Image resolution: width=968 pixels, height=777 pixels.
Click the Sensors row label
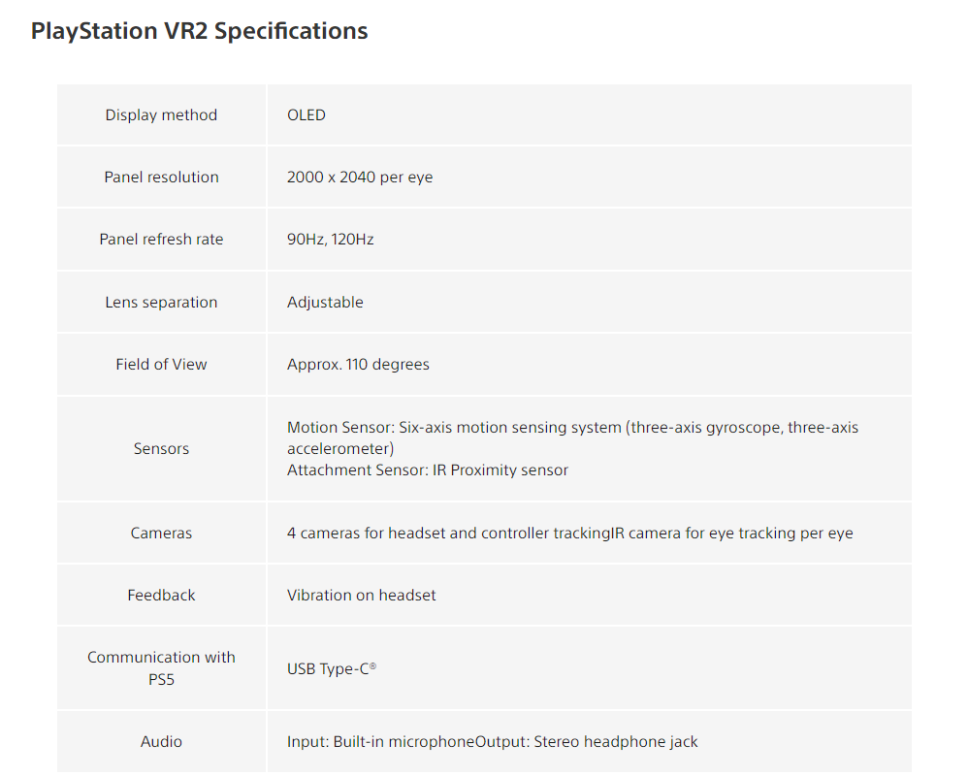point(161,449)
